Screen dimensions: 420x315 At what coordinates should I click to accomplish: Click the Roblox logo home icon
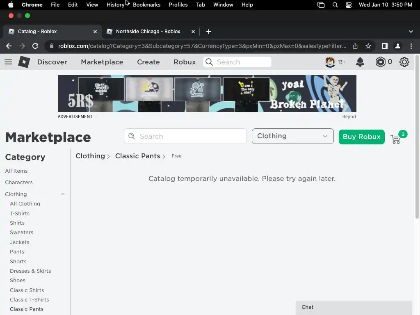24,62
